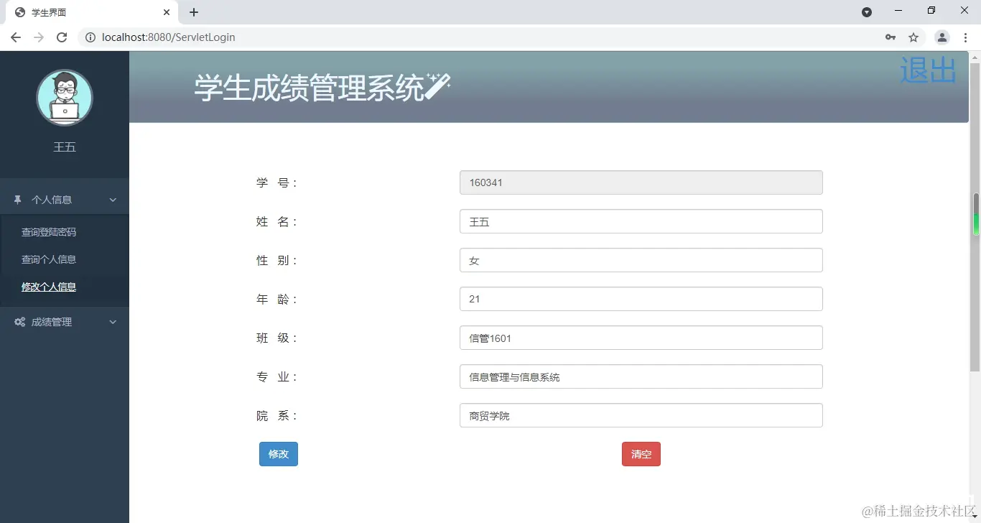Click the magic wand icon in header
Screen dimensions: 981x523
[437, 86]
